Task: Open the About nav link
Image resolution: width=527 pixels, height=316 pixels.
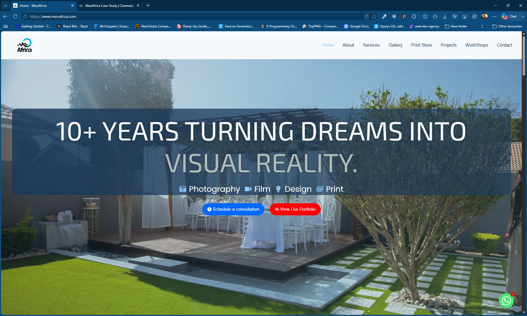Action: click(x=348, y=45)
